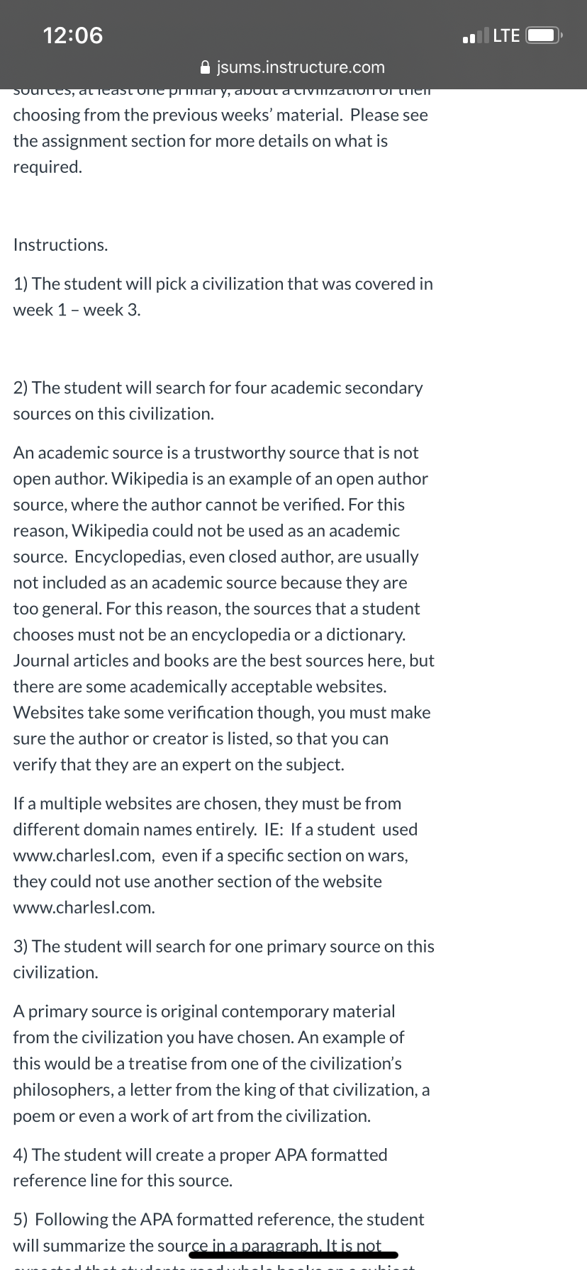Tap the black home indicator bar

coord(293,1255)
